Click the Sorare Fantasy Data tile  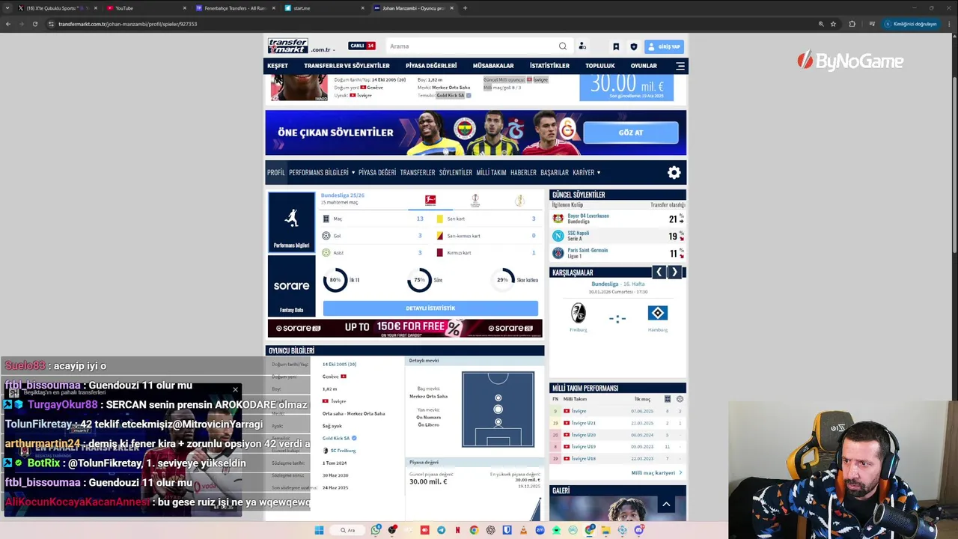click(x=291, y=286)
